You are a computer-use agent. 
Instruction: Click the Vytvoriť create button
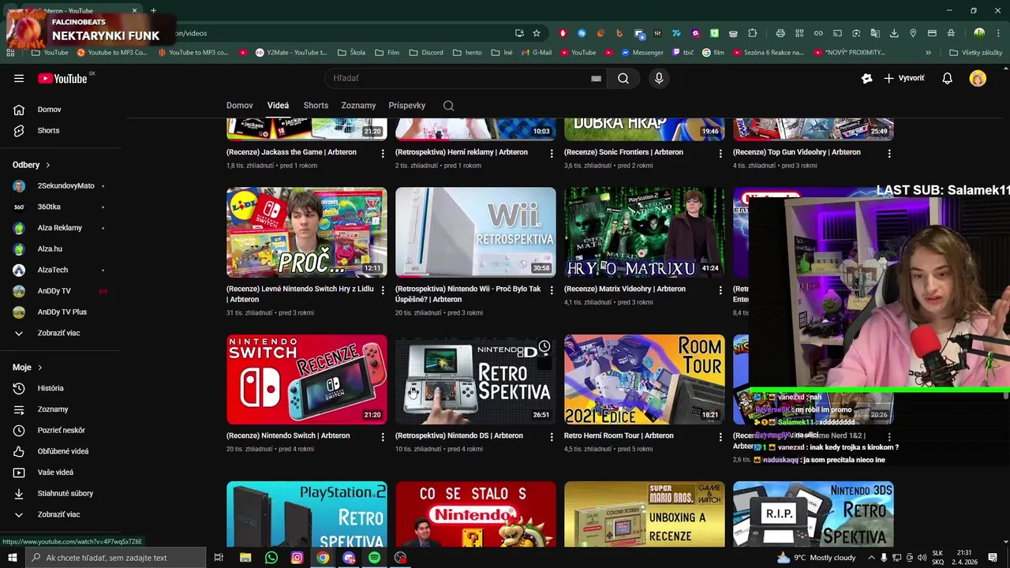click(x=904, y=78)
